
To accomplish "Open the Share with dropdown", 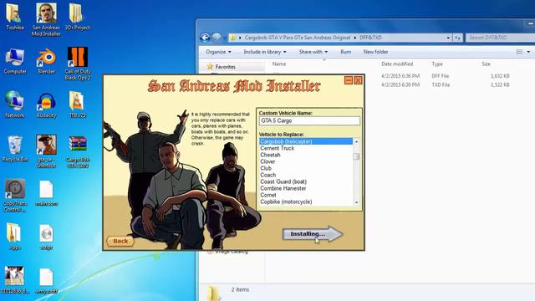I will click(313, 52).
